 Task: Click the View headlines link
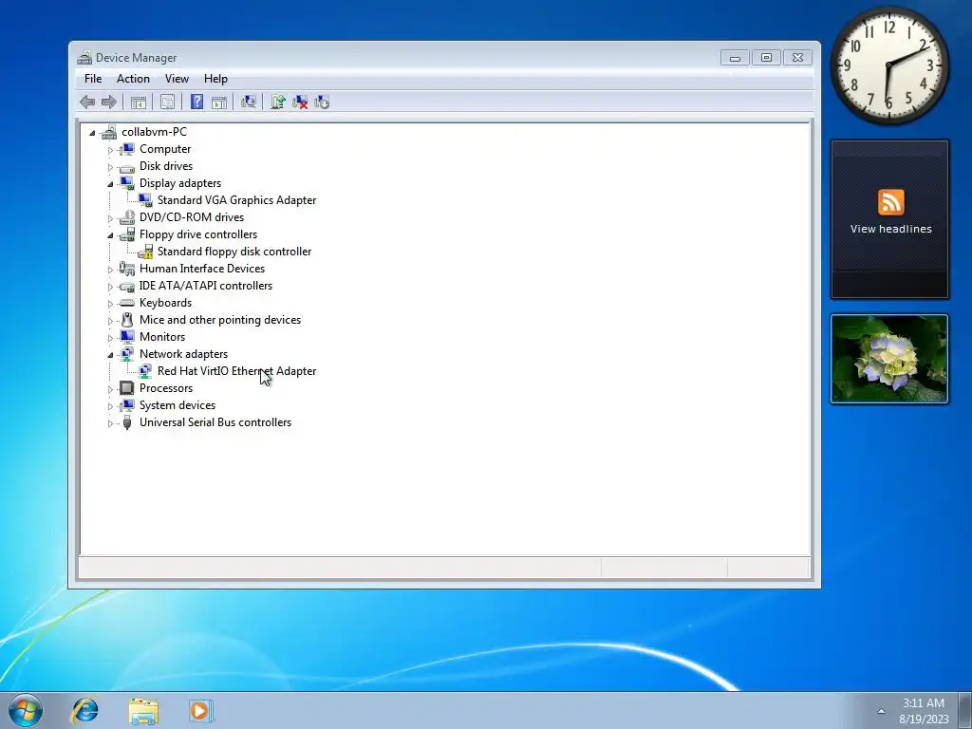click(x=890, y=229)
